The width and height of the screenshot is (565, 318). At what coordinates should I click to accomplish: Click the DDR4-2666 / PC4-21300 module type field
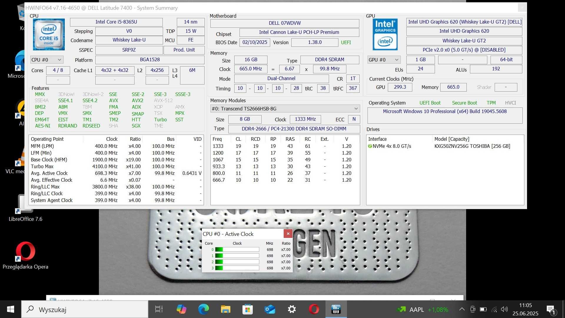click(294, 129)
